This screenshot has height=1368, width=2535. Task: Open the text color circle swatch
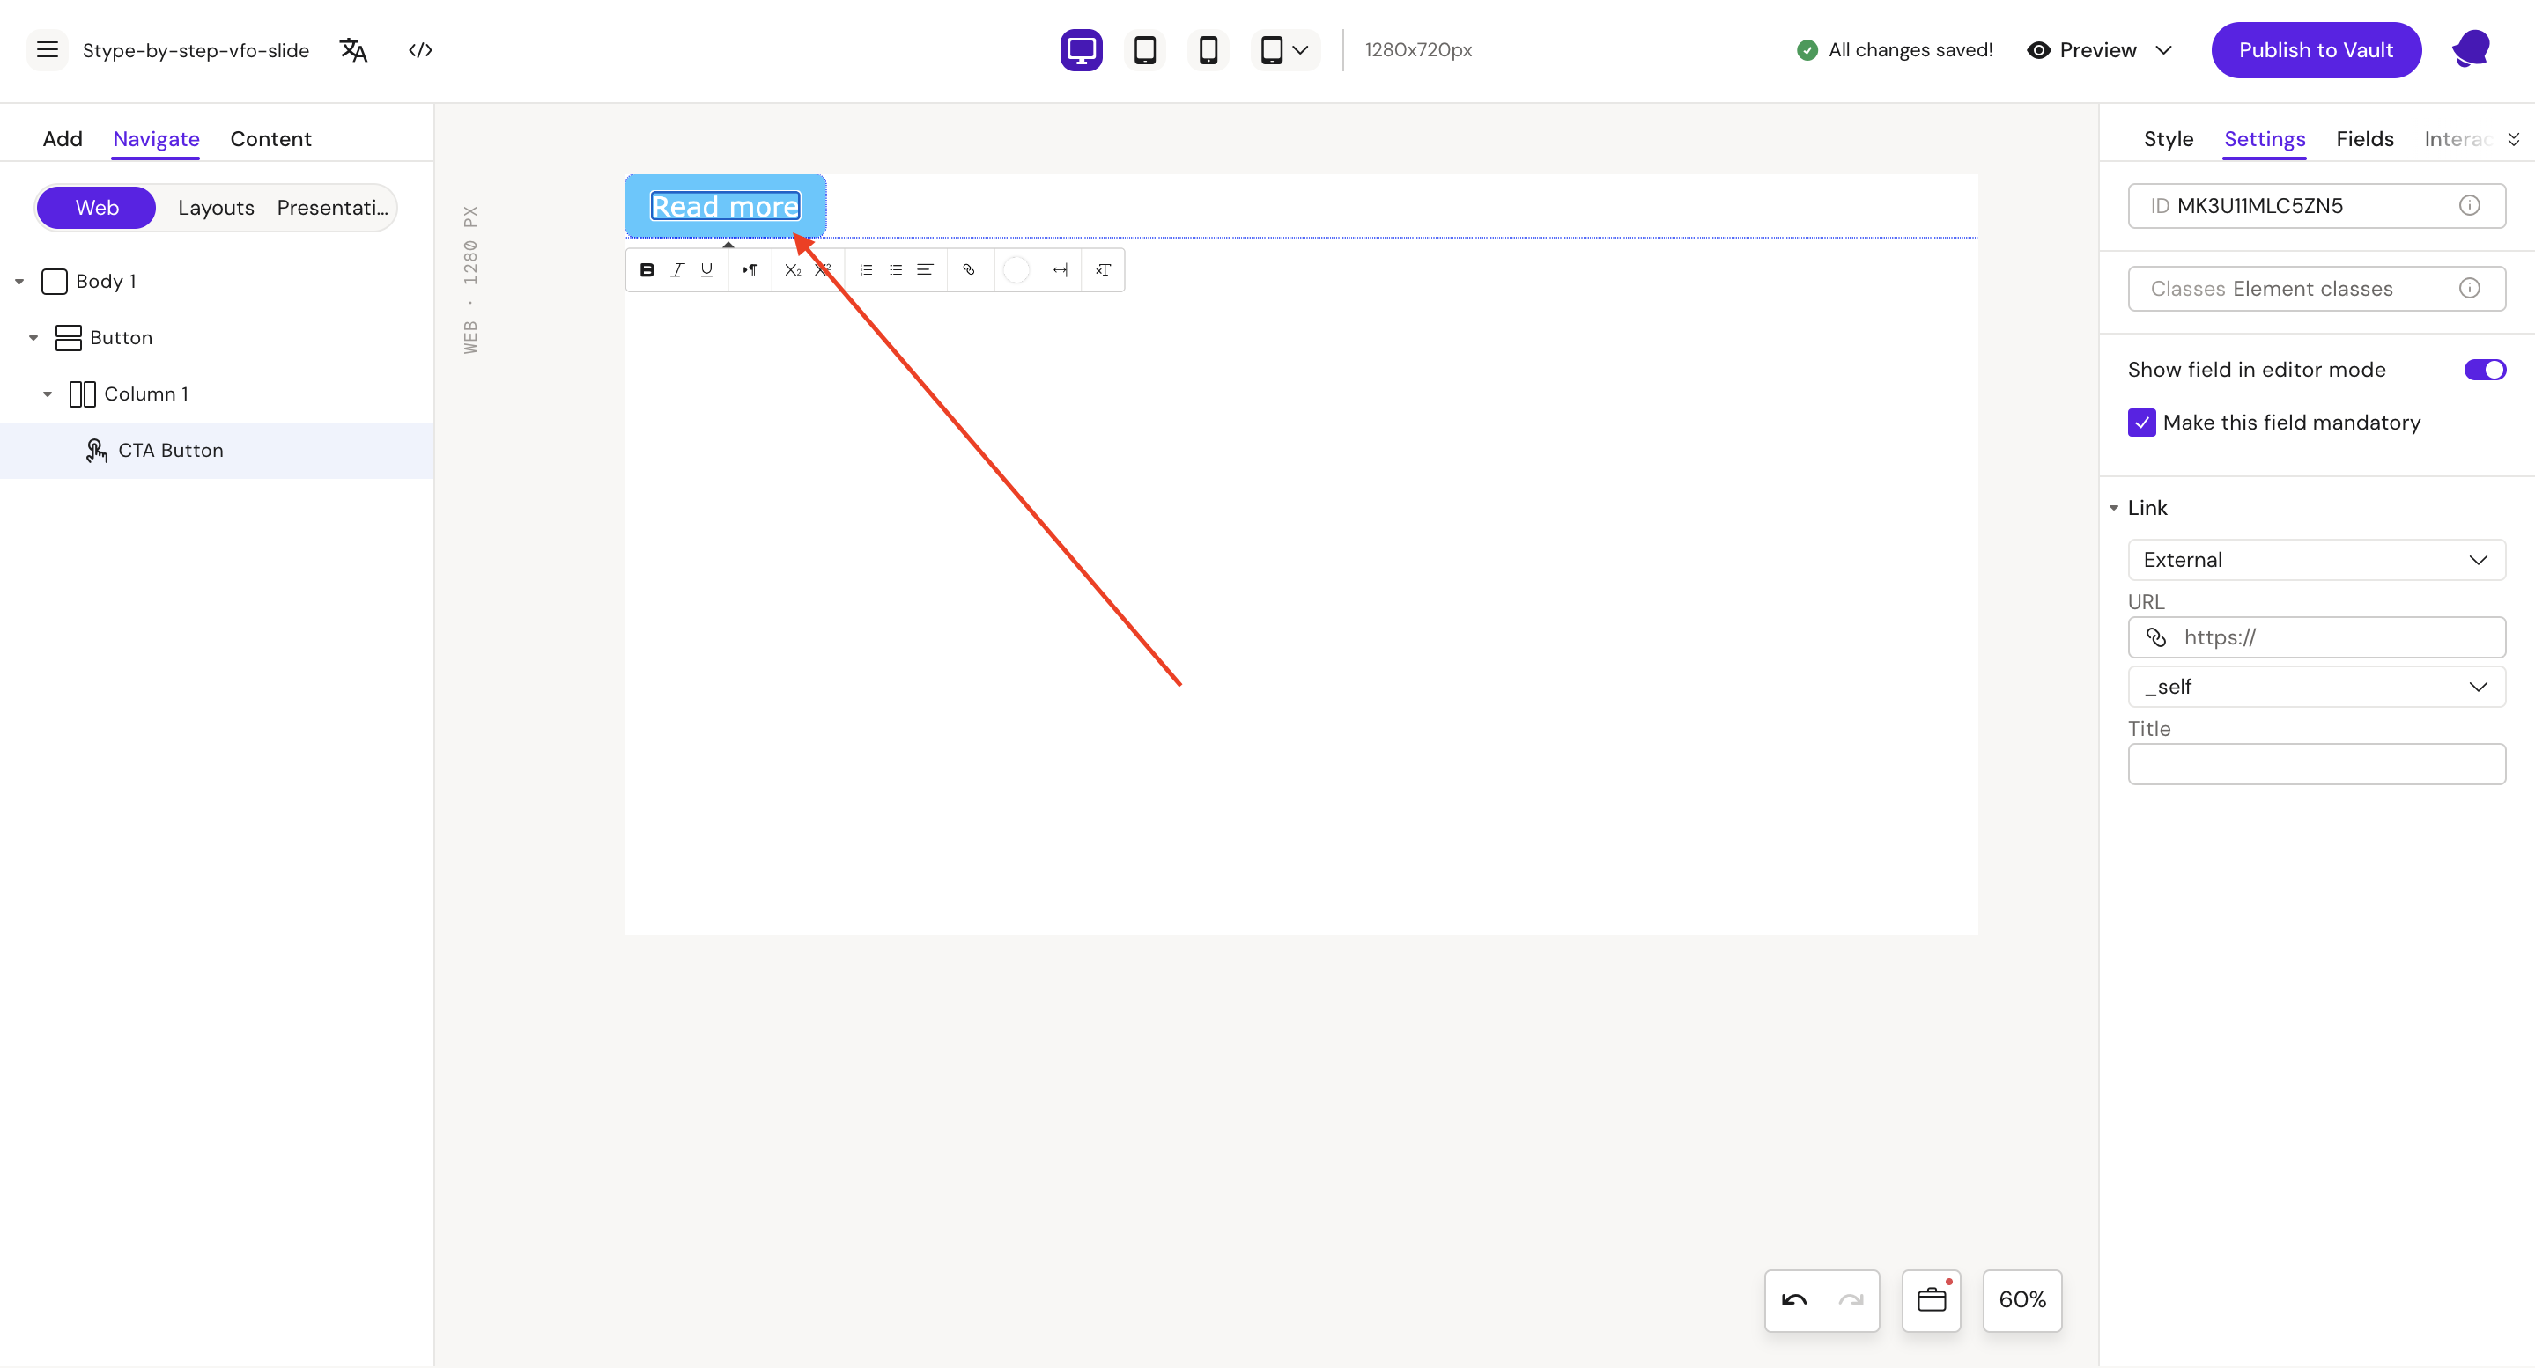1016,269
